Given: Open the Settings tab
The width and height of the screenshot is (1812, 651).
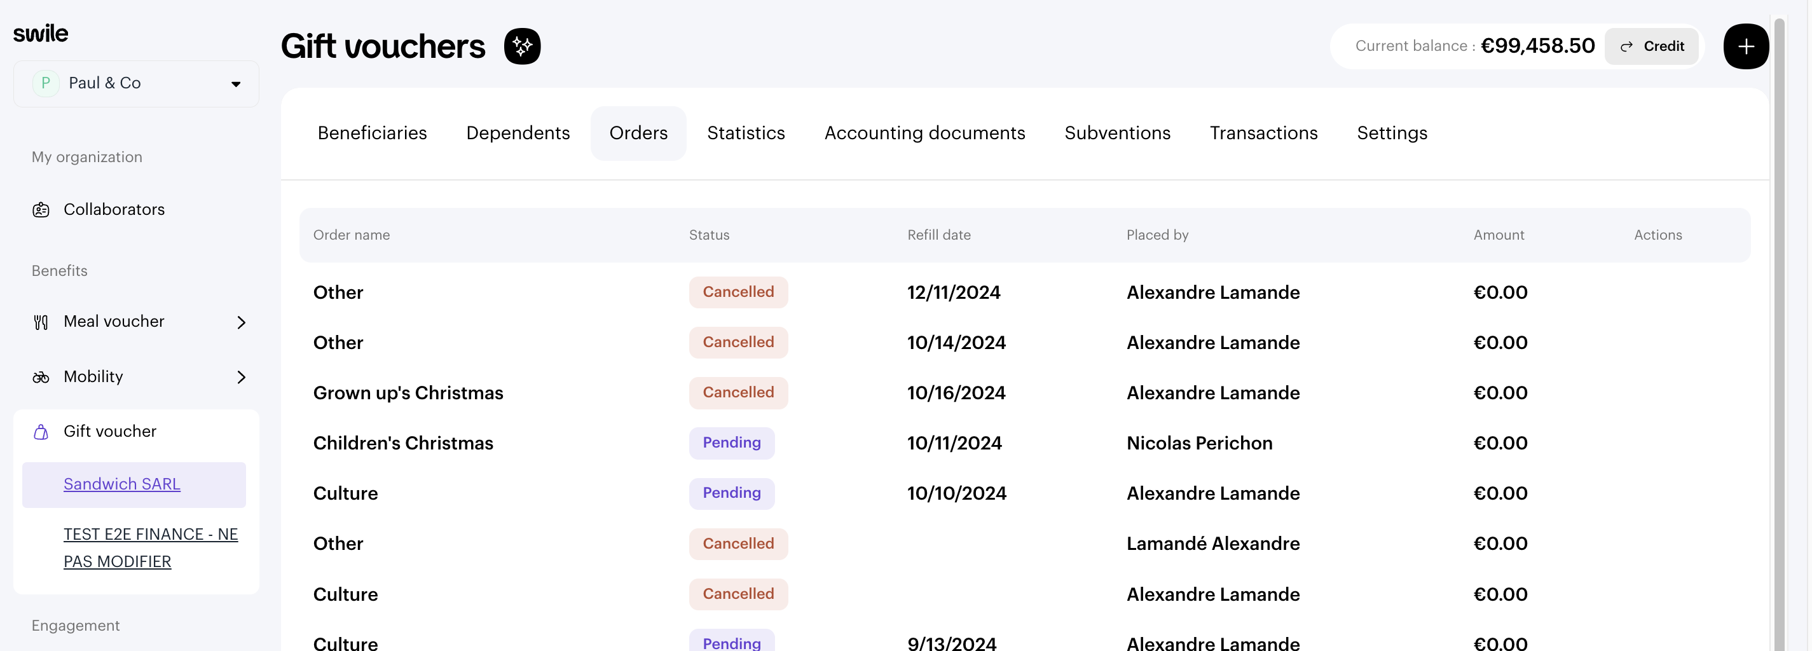Looking at the screenshot, I should pyautogui.click(x=1391, y=133).
